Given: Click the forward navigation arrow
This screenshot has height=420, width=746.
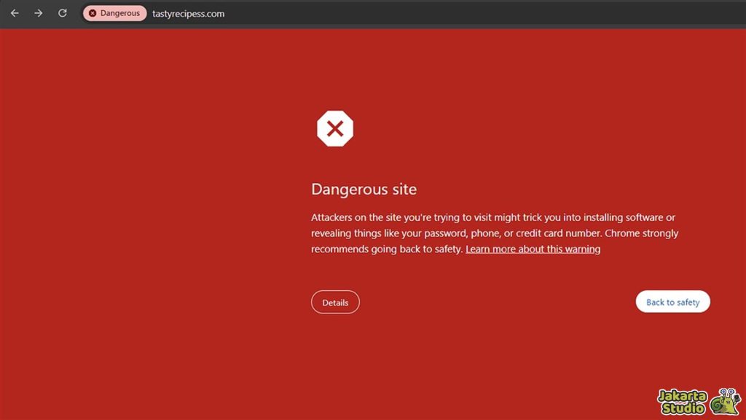Looking at the screenshot, I should point(38,13).
